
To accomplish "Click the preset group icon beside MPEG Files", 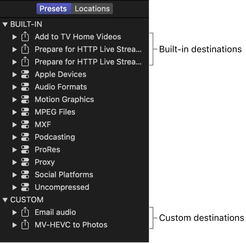I will [25, 112].
